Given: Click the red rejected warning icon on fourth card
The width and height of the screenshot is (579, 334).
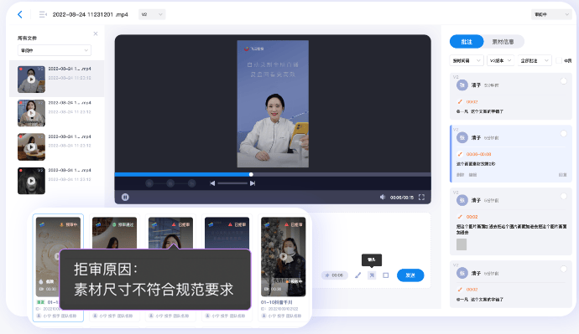Looking at the screenshot, I should (x=230, y=224).
